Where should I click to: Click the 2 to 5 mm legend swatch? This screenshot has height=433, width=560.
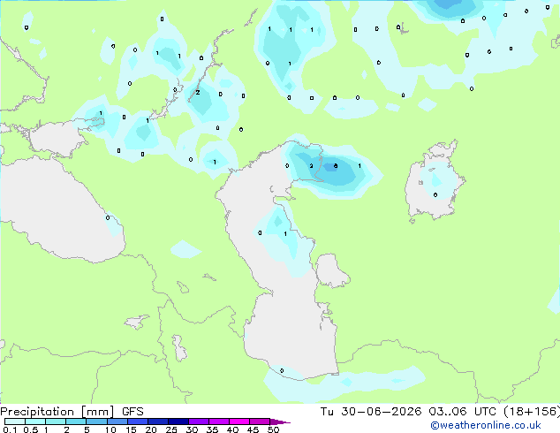click(76, 422)
